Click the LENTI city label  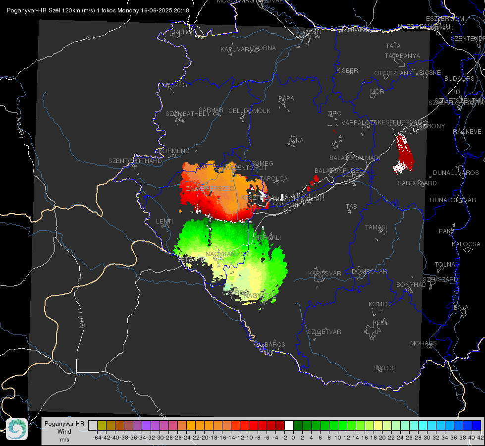coord(164,222)
